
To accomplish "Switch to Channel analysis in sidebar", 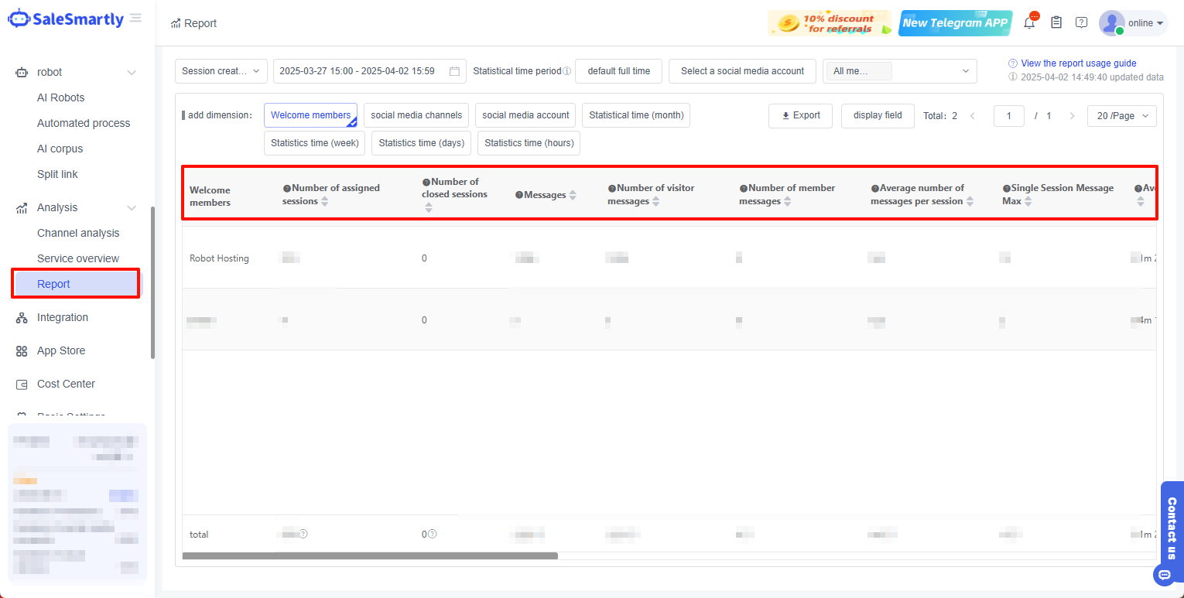I will point(77,232).
